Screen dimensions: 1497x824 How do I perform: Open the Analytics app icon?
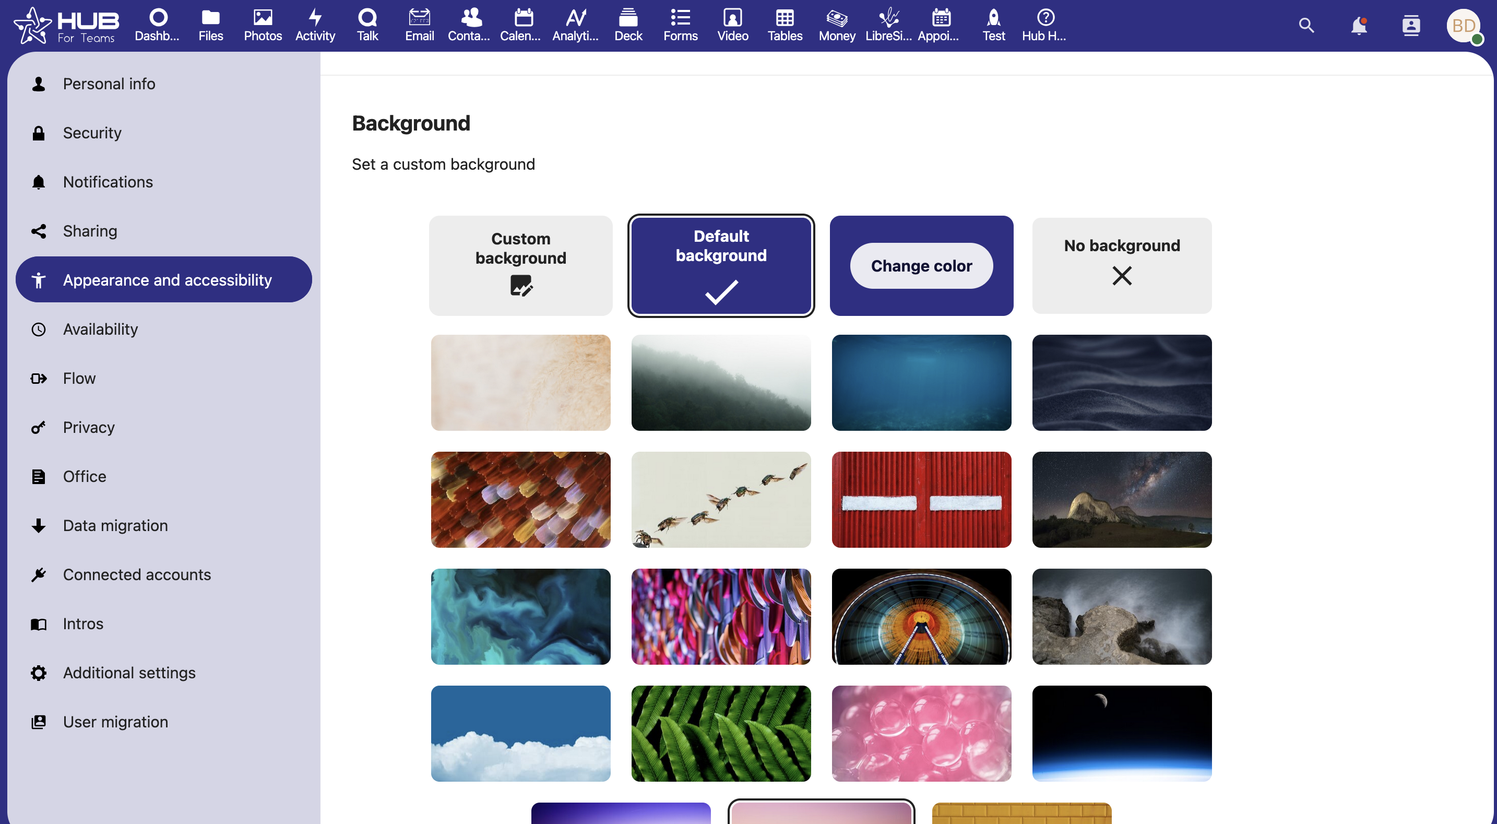[x=576, y=26]
